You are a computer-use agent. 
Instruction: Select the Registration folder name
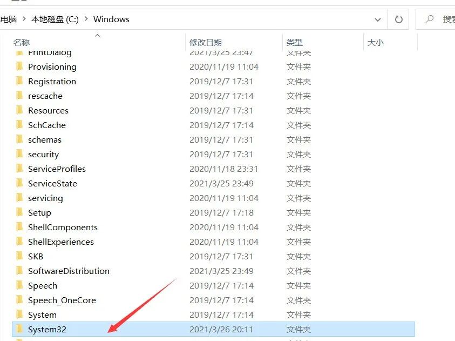[x=52, y=82]
